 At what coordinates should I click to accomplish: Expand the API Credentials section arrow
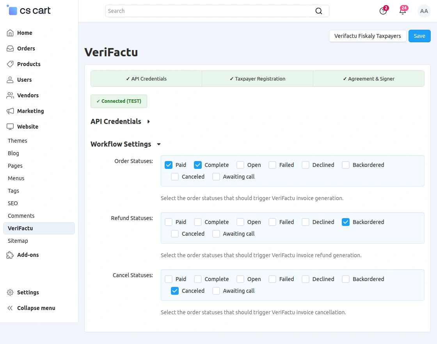point(149,122)
